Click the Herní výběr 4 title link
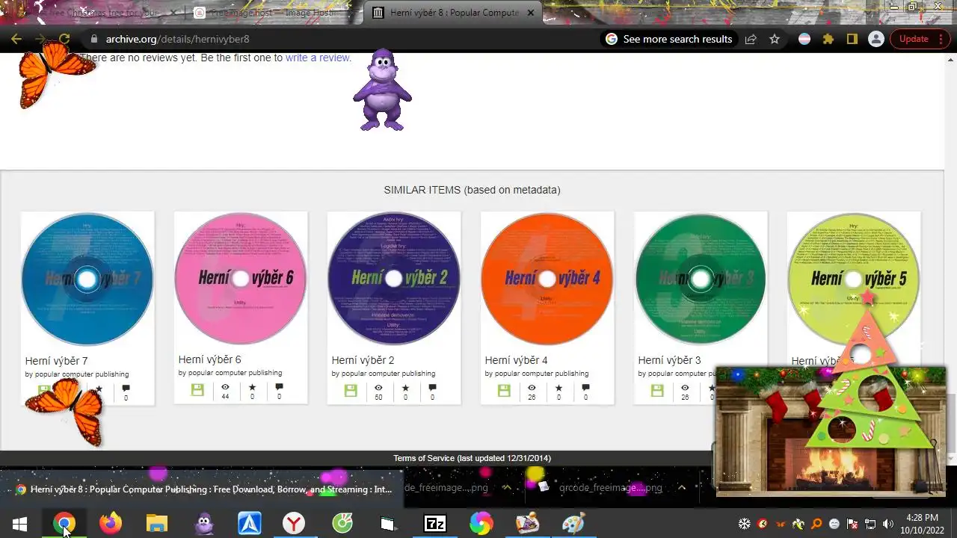The height and width of the screenshot is (538, 957). pyautogui.click(x=516, y=360)
